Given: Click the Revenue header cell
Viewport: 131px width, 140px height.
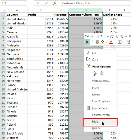Looking at the screenshot, I should point(61,15).
